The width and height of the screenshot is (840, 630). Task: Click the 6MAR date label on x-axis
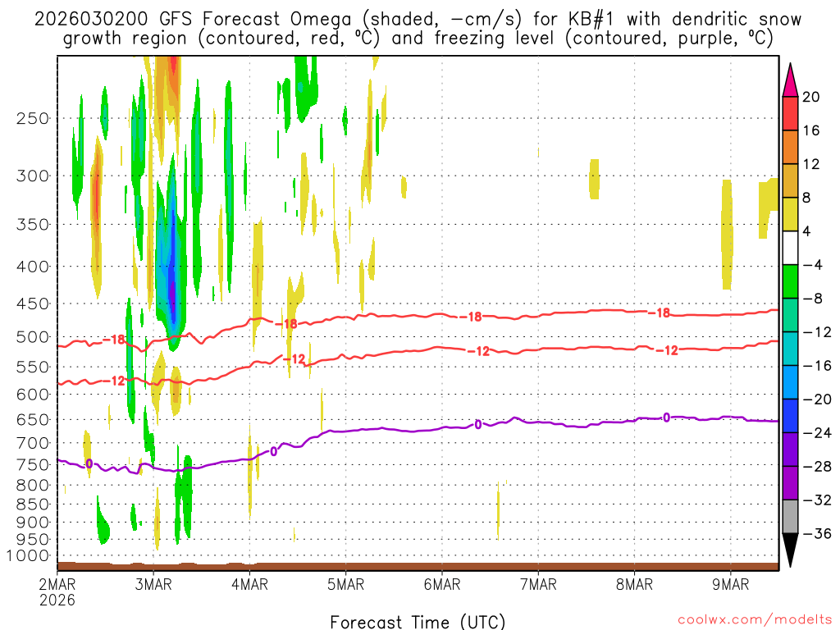point(442,584)
